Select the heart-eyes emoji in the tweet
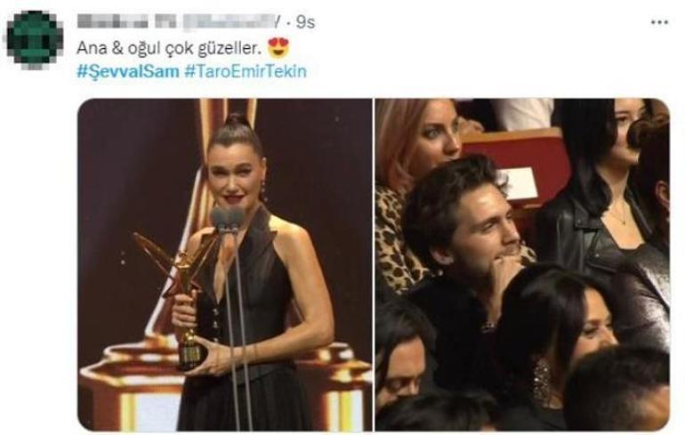Viewport: 685px width, 435px height. click(278, 48)
